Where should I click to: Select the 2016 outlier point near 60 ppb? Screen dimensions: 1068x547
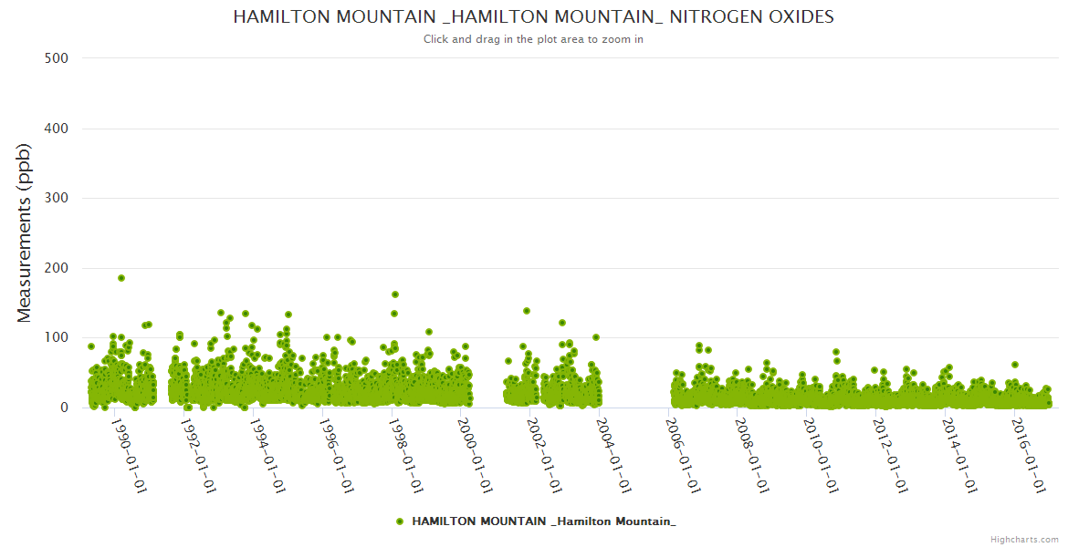(x=1014, y=365)
